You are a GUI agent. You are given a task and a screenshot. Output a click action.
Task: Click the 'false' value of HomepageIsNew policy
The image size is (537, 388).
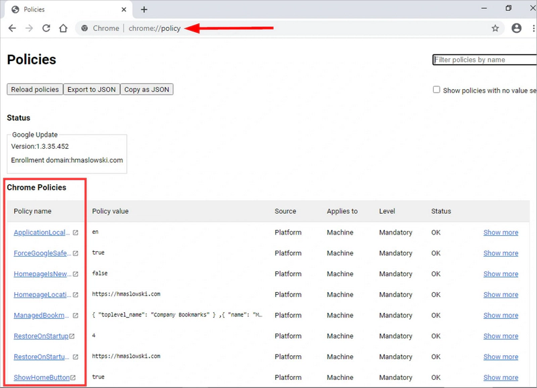[x=99, y=273]
